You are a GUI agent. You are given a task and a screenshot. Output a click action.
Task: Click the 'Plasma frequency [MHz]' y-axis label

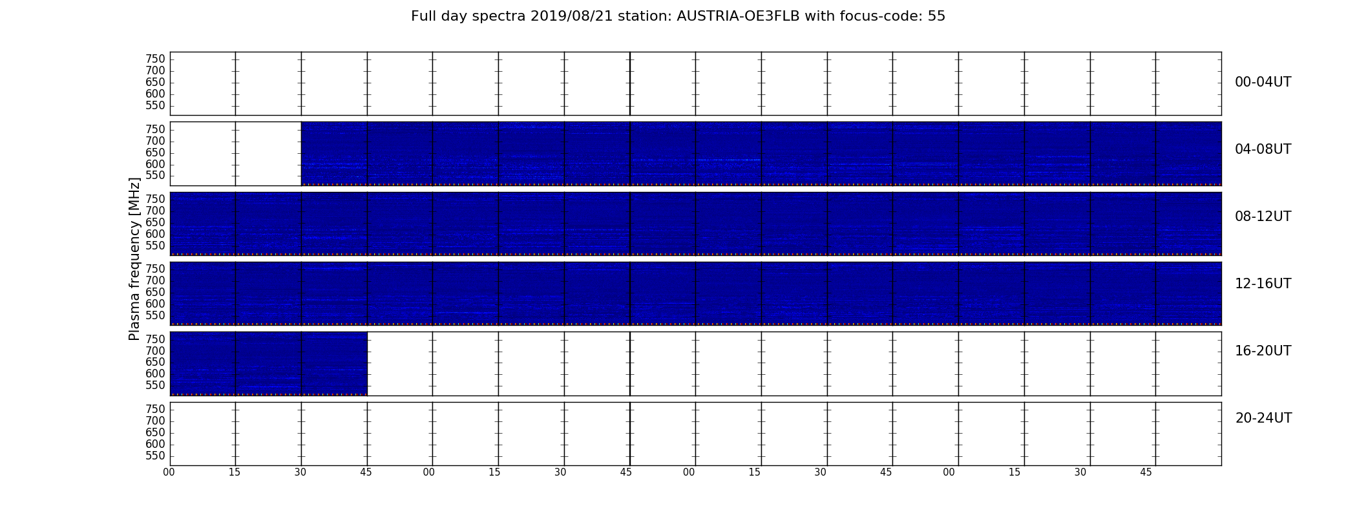click(x=134, y=258)
